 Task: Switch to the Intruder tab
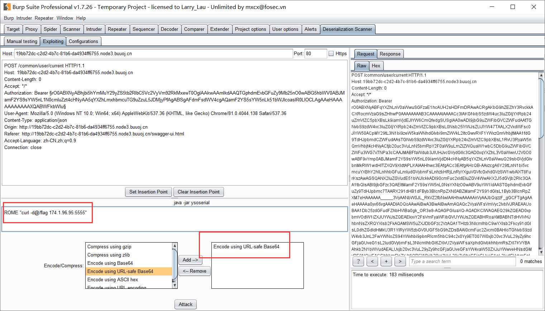coord(94,29)
